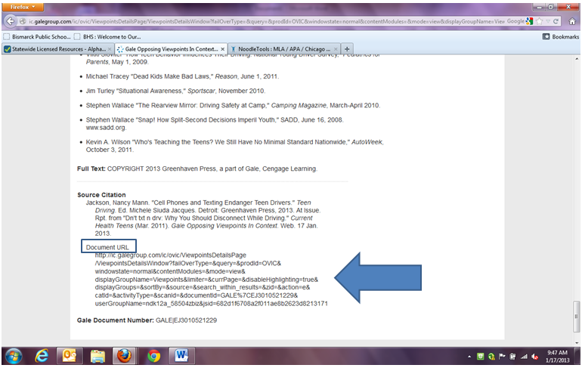Click the Michael Tracey 'Dead Kids Make Bad Laws' entry
The image size is (582, 368).
tap(182, 76)
